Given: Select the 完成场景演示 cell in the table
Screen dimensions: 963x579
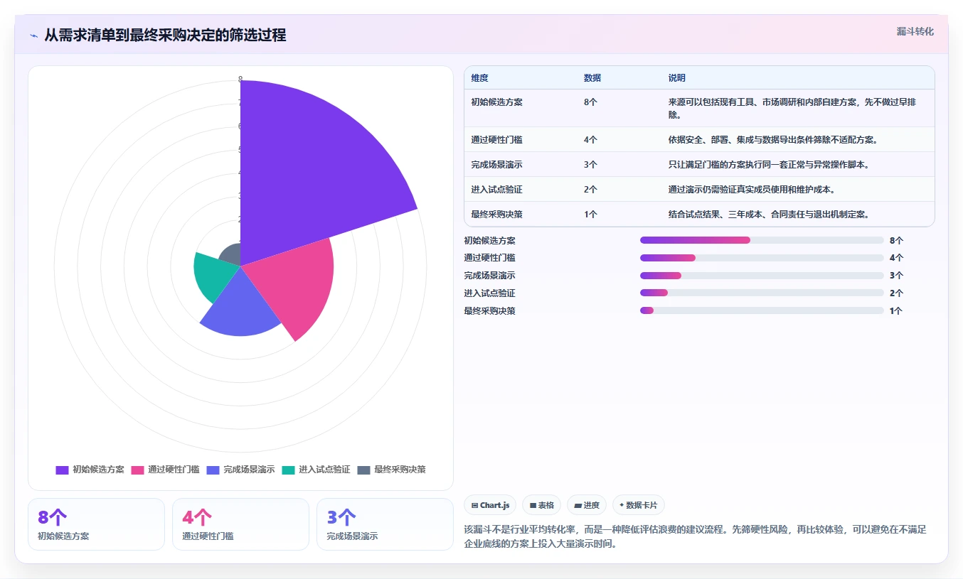Looking at the screenshot, I should [496, 165].
